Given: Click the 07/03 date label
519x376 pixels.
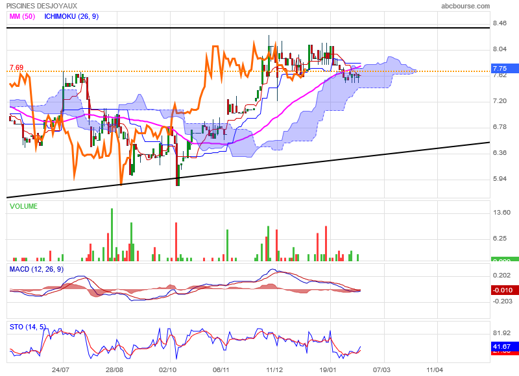Looking at the screenshot, I should 381,370.
